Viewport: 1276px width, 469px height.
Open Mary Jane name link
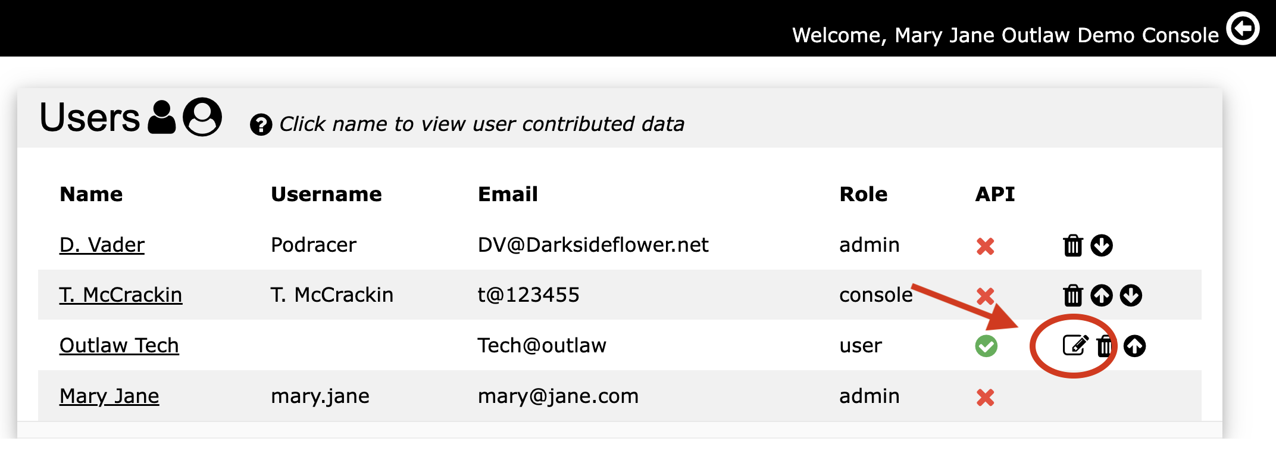pyautogui.click(x=110, y=396)
